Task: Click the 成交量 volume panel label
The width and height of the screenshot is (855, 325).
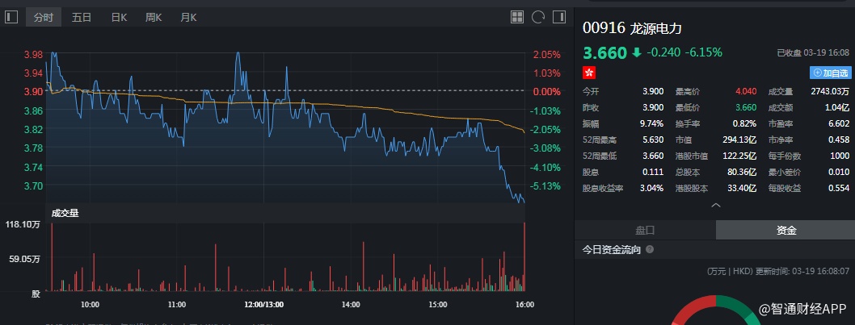Action: (65, 213)
